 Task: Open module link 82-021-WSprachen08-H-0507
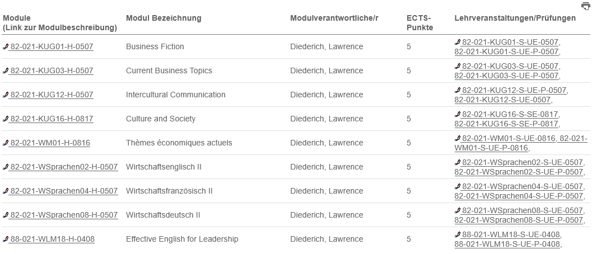pos(64,215)
